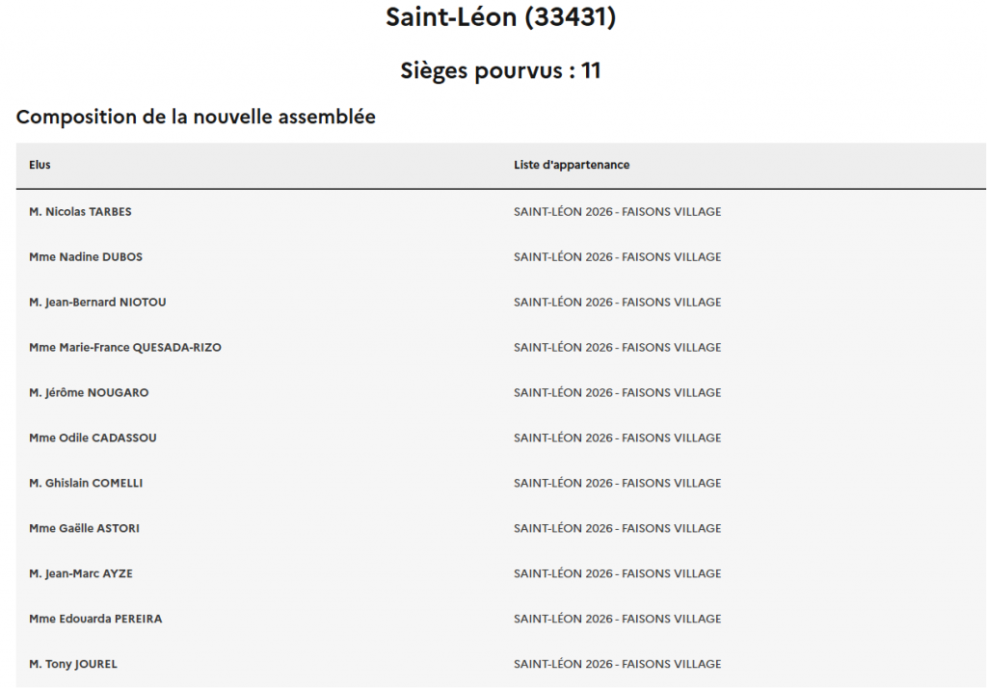The image size is (987, 689).
Task: Click the Elus column header
Action: click(x=40, y=166)
